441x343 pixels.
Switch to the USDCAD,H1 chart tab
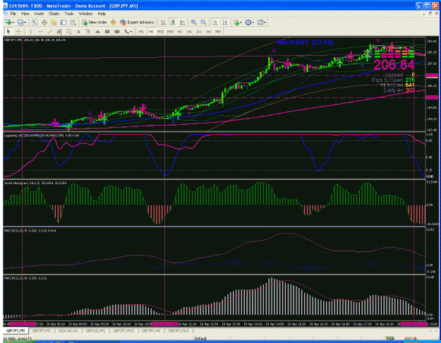point(68,331)
